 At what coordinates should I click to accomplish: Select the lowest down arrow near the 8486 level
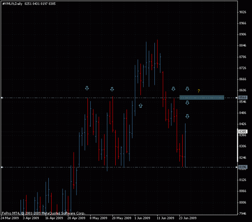[x=187, y=116]
